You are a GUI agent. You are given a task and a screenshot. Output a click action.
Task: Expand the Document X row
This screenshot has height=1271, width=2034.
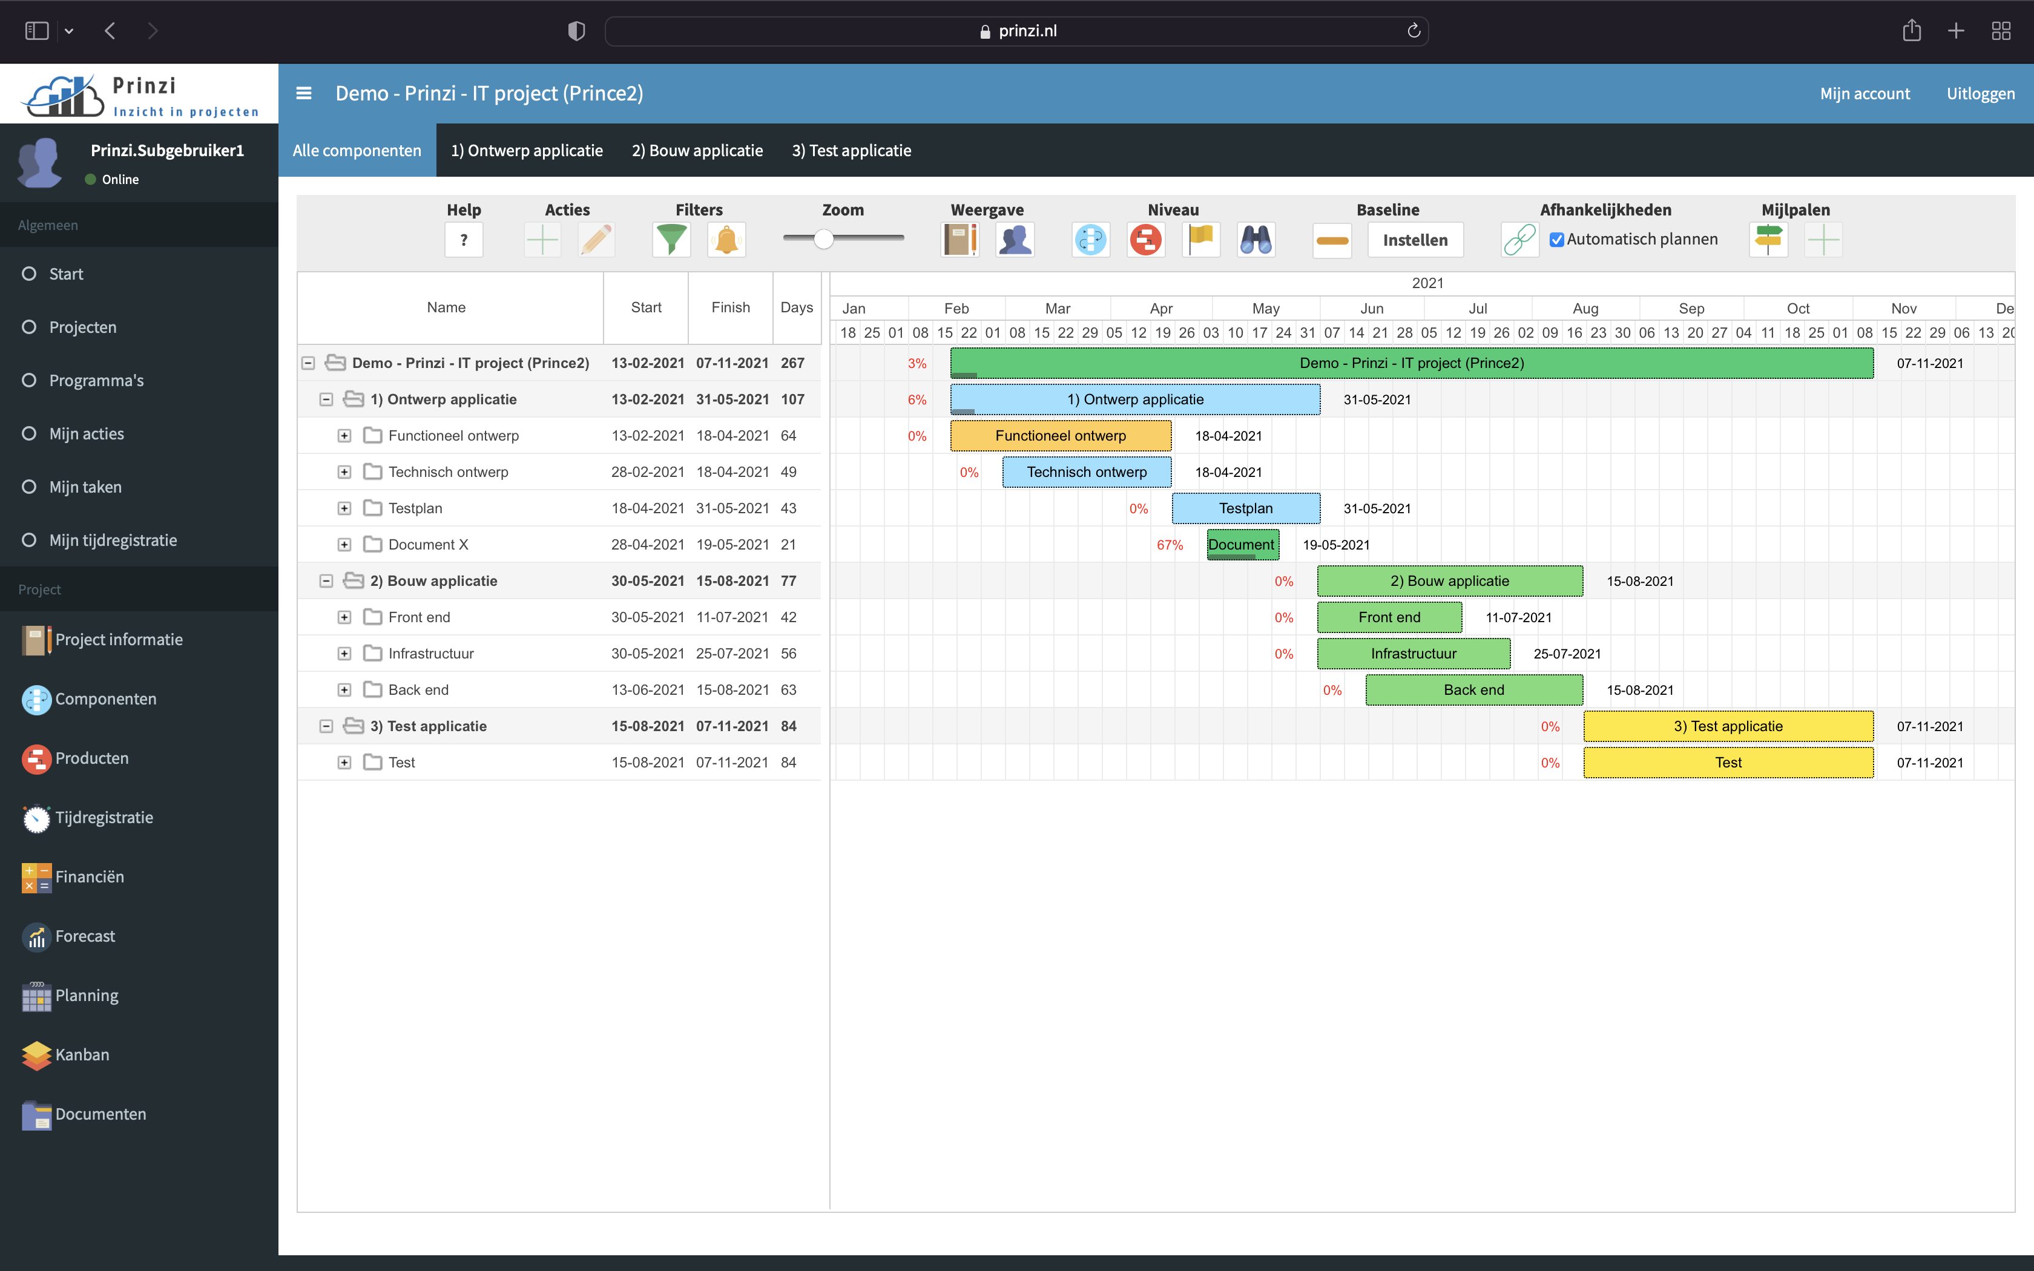click(x=344, y=545)
